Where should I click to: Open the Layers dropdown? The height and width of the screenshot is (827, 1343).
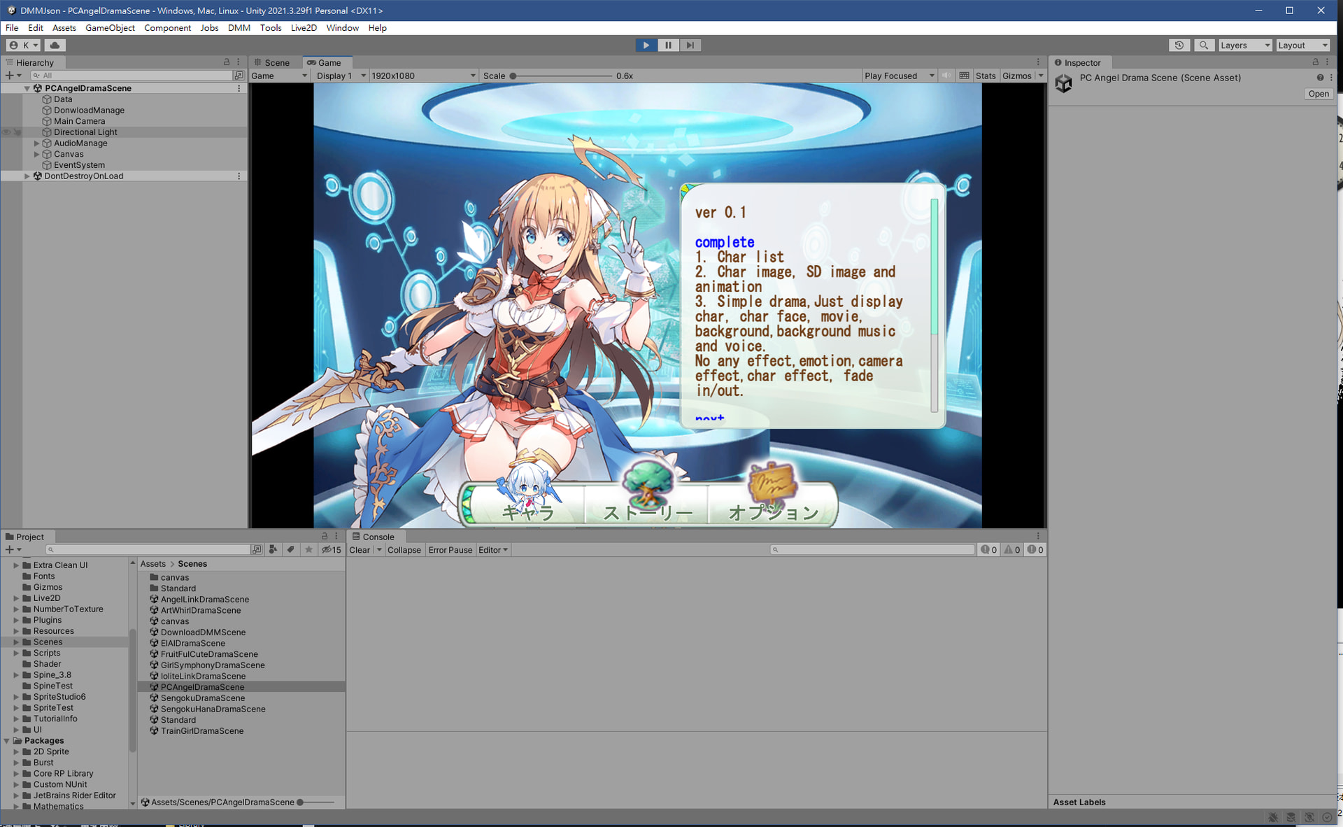[1245, 45]
